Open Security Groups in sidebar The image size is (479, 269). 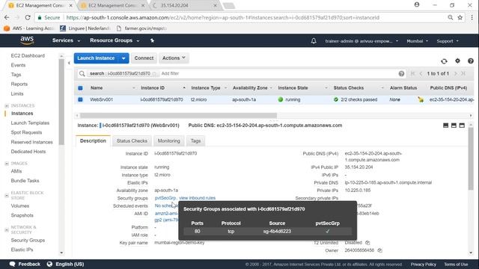(x=28, y=241)
